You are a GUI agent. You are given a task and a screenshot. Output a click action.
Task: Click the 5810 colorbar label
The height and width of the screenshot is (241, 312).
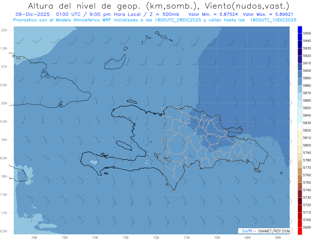[307, 138]
